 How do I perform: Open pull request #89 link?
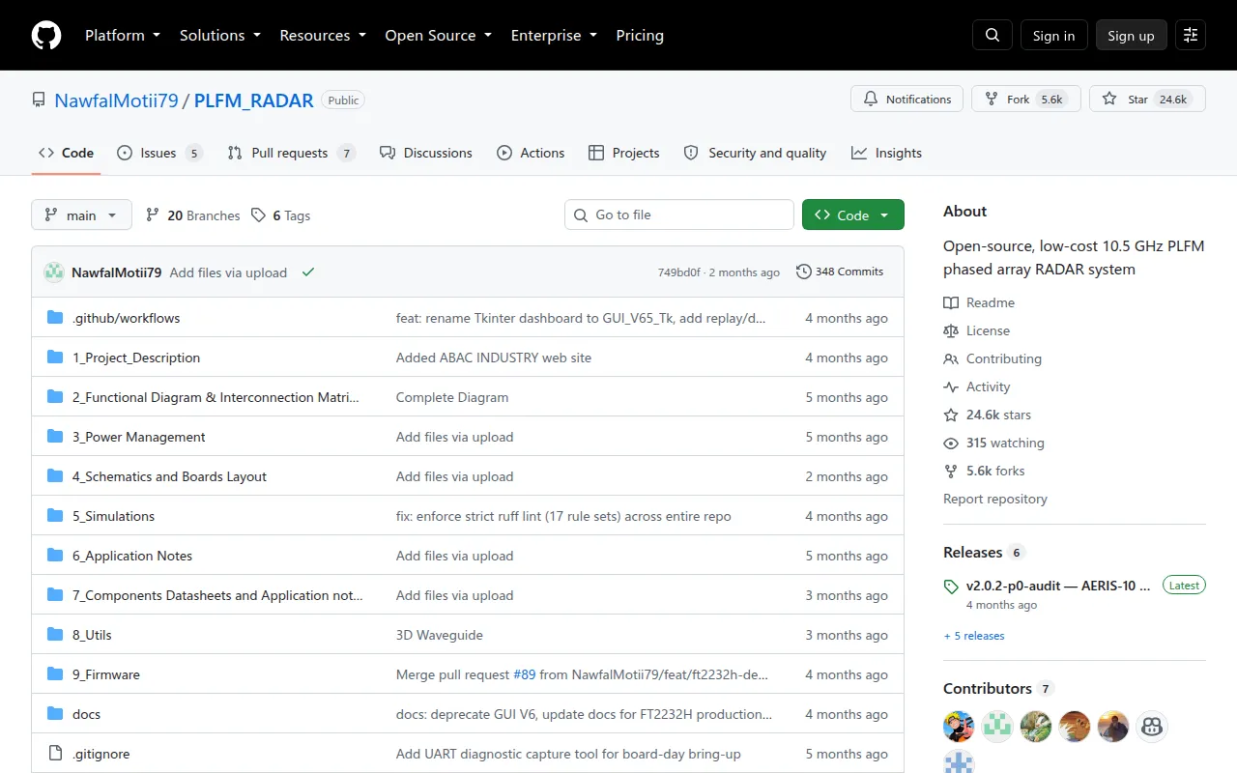525,674
